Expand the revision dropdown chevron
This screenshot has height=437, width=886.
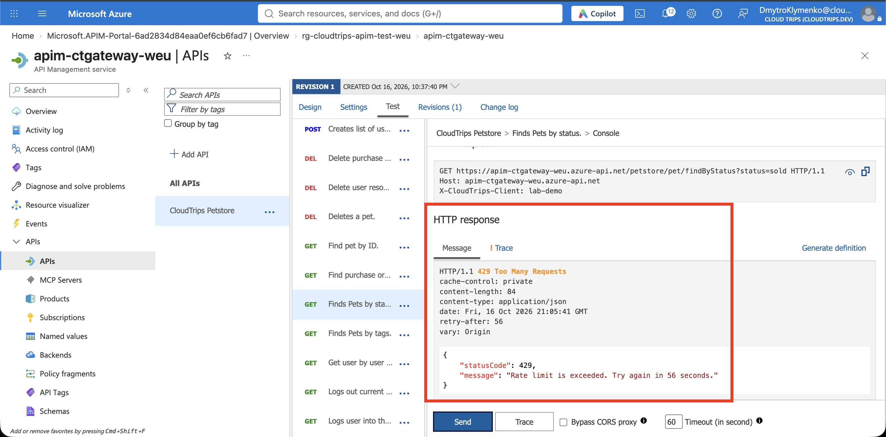[455, 86]
